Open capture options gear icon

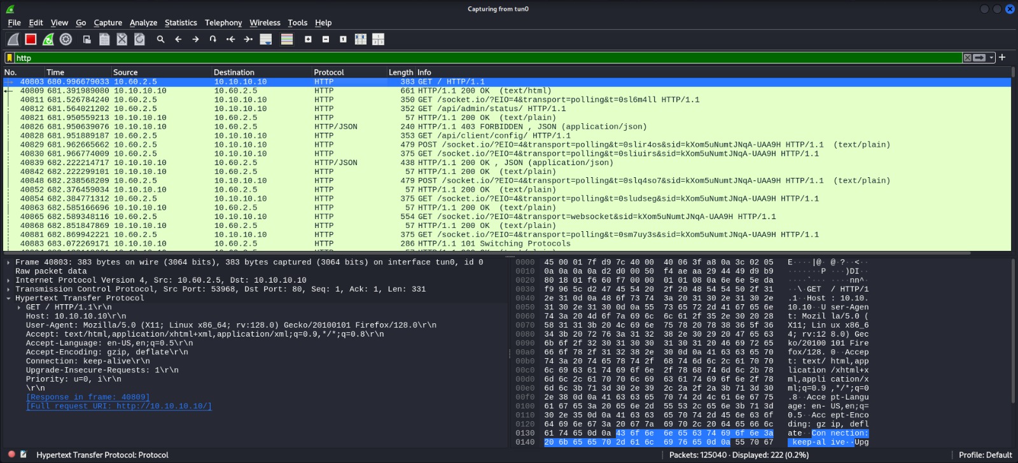coord(66,39)
